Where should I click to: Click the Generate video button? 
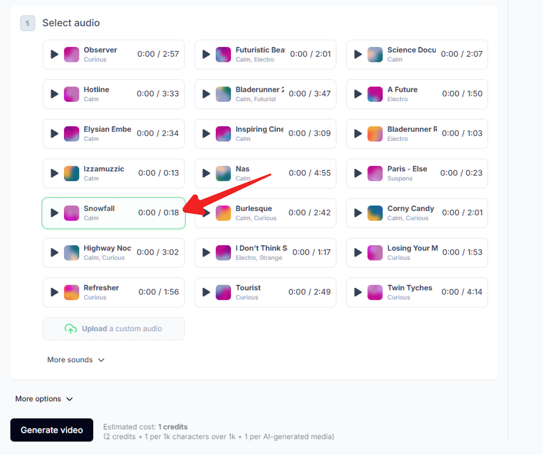point(52,430)
